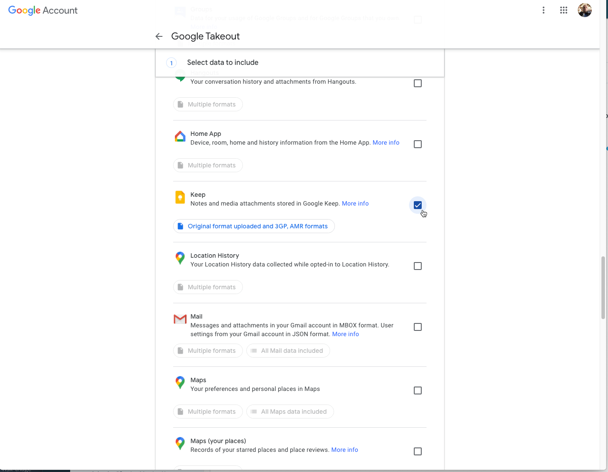The width and height of the screenshot is (608, 472).
Task: Open Multiple formats for Home App
Action: pyautogui.click(x=208, y=165)
